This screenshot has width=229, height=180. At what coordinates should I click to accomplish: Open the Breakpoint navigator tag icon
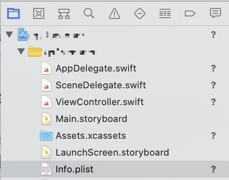(x=190, y=13)
